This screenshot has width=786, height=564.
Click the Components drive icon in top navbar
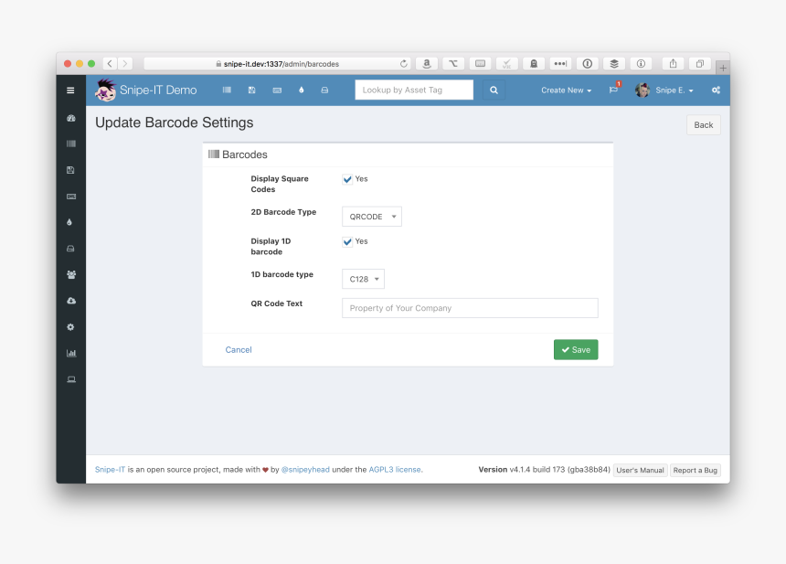[324, 90]
